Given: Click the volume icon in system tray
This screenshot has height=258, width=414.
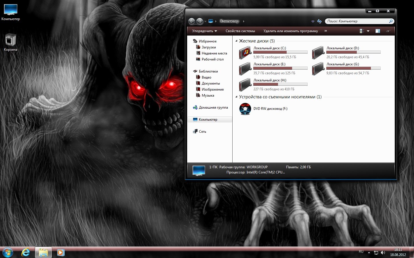Looking at the screenshot, I should pos(383,253).
